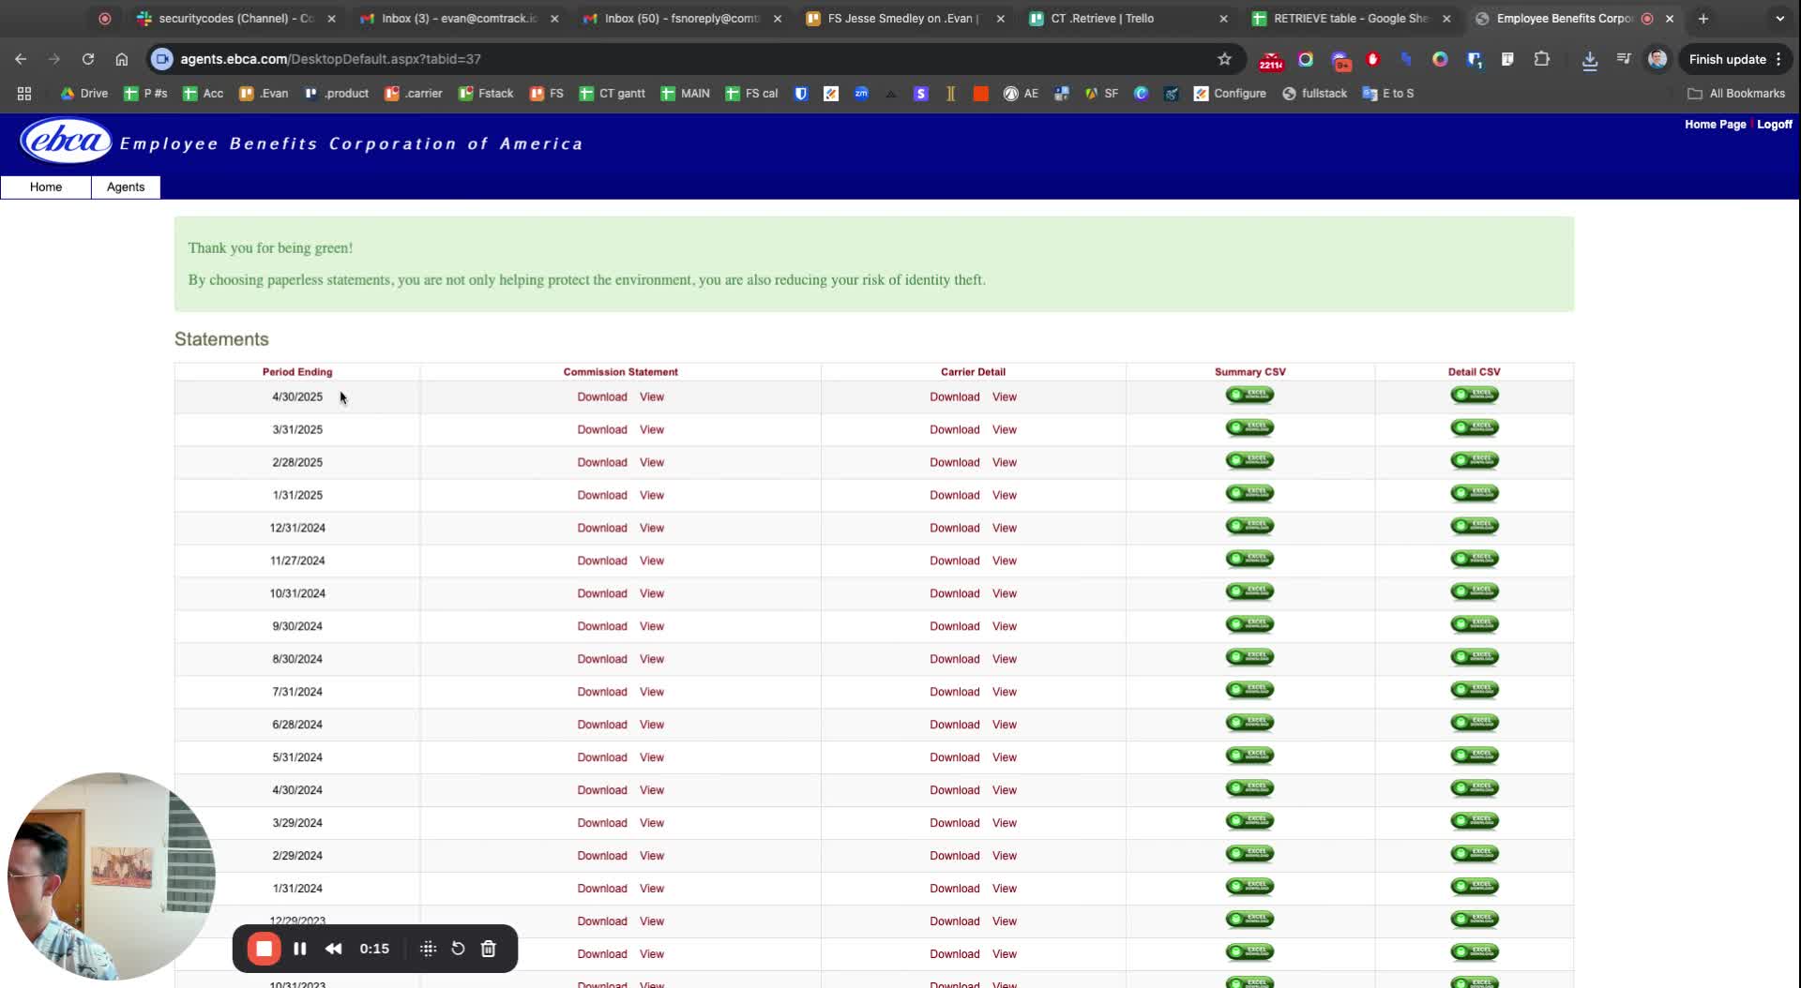This screenshot has height=988, width=1801.
Task: Bookmark this page with star icon
Action: (1224, 59)
